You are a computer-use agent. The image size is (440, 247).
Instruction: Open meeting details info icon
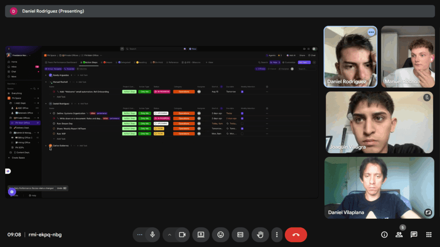(x=385, y=235)
